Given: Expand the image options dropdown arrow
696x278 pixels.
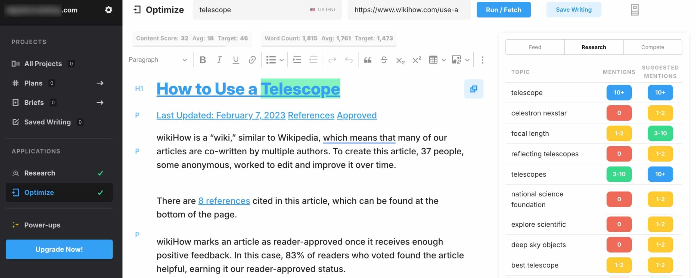Looking at the screenshot, I should coord(467,60).
